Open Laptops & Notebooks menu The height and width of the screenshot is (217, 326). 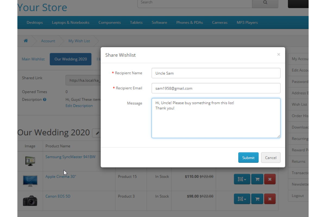pos(71,23)
